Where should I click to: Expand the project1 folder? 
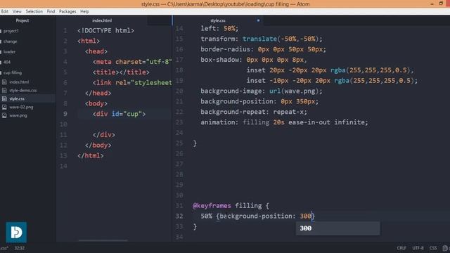point(11,31)
